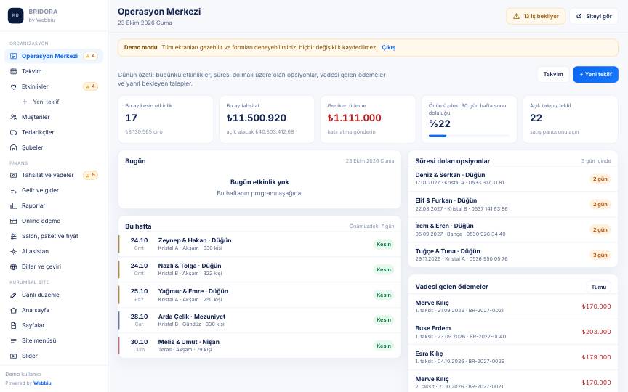Viewport: 628px width, 392px height.
Task: Click the warning badge 4 next to Etkinlikler
Action: pyautogui.click(x=91, y=86)
